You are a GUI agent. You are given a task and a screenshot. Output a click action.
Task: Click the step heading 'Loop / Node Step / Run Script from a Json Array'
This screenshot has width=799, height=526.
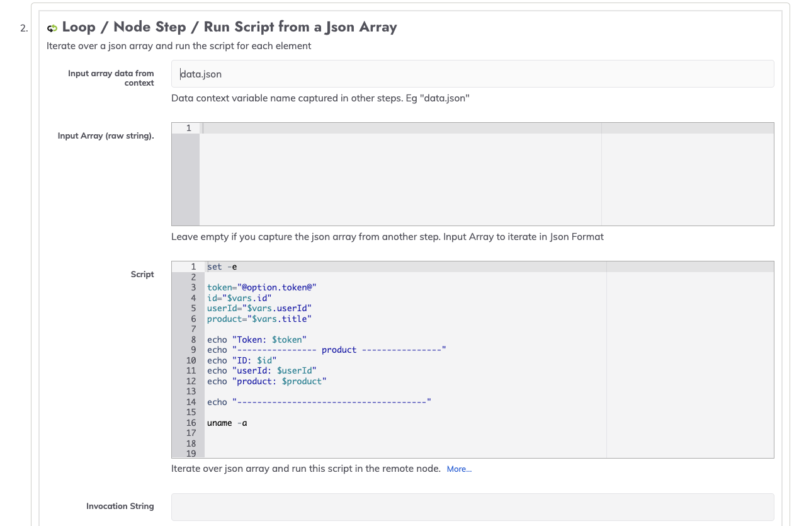pos(229,27)
